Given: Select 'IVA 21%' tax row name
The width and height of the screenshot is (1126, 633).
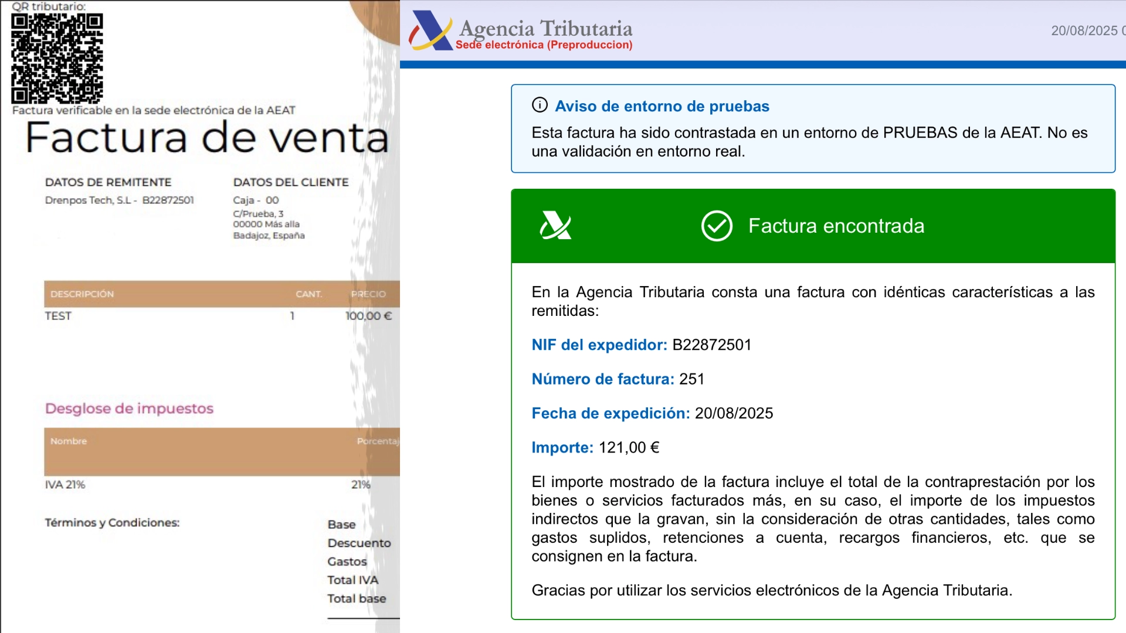Looking at the screenshot, I should (65, 485).
